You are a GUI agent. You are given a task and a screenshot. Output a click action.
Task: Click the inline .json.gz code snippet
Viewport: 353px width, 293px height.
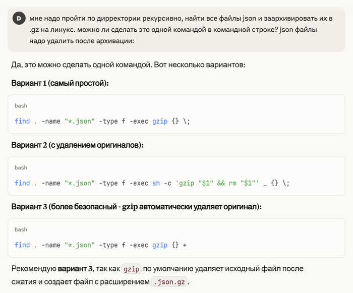[169, 281]
